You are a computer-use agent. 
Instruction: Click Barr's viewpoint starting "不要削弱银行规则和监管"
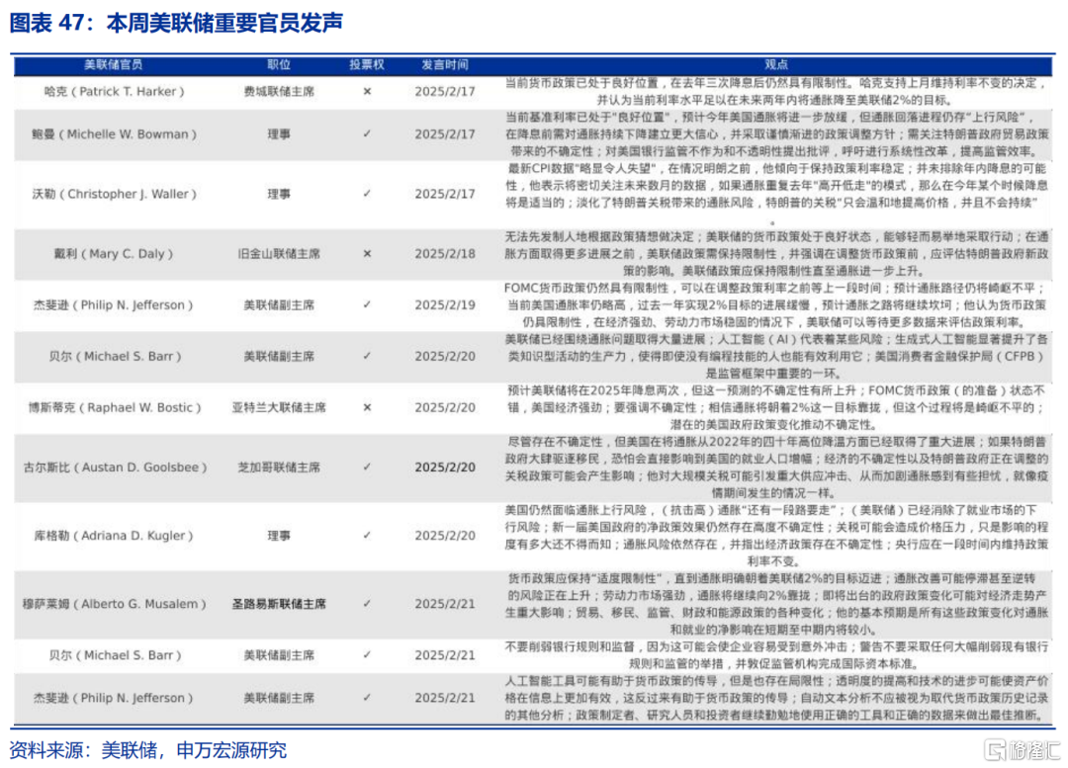(x=776, y=655)
